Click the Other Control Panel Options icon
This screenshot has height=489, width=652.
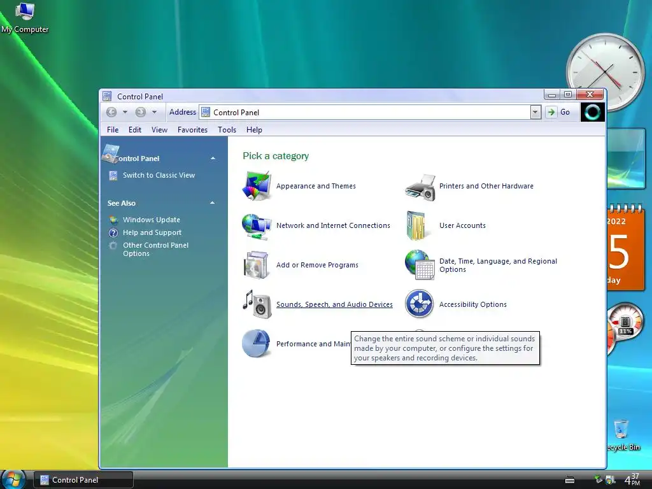coord(113,245)
